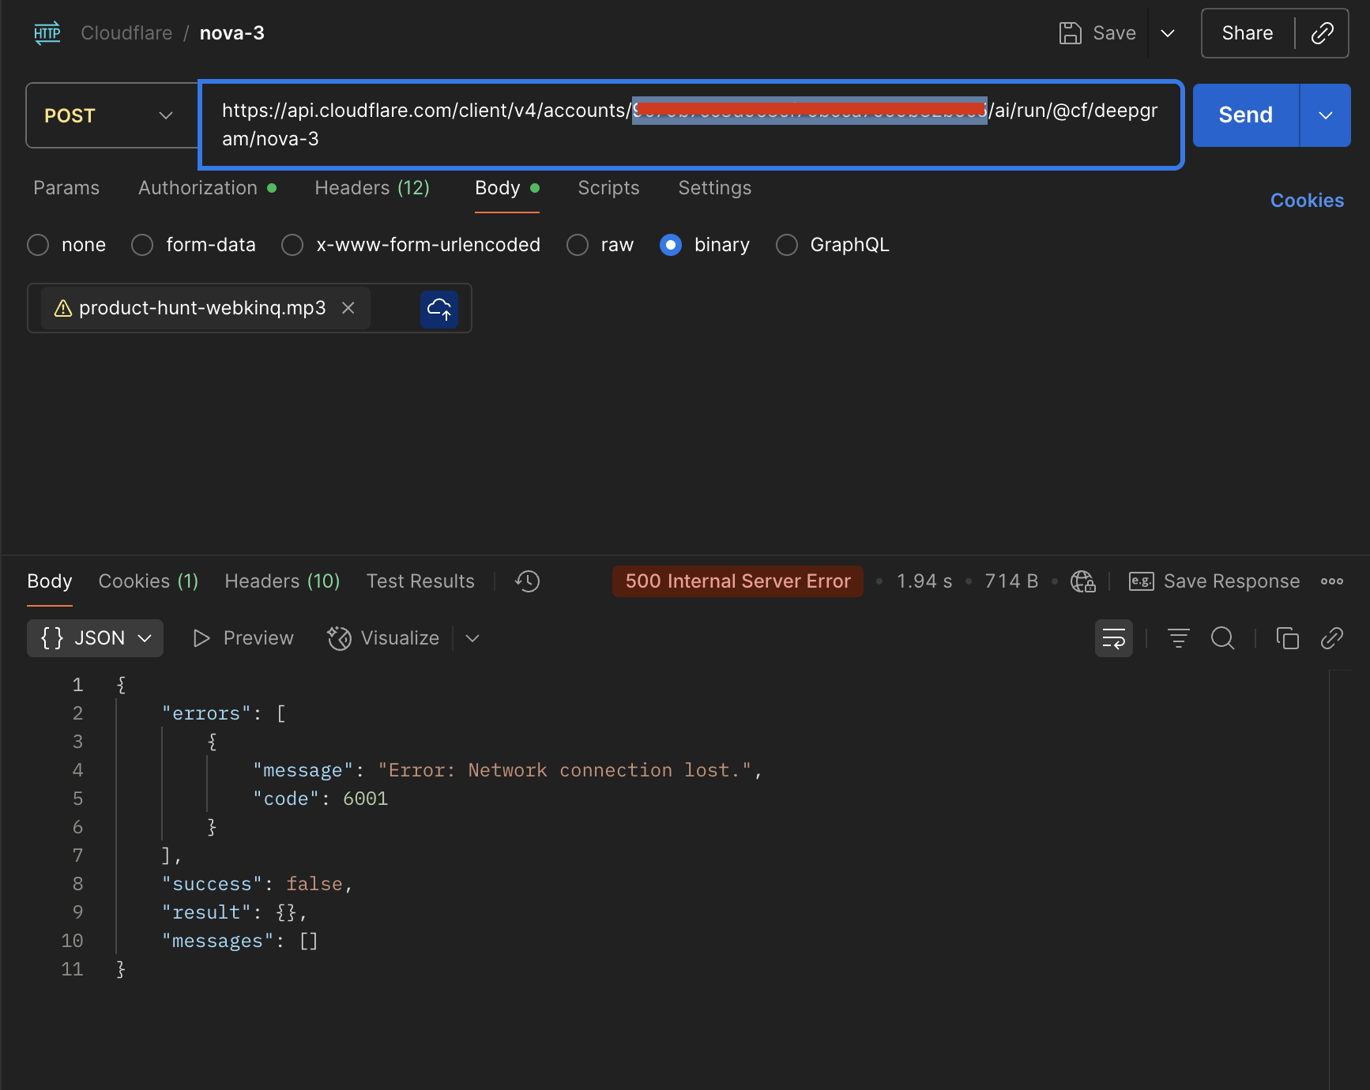1370x1090 pixels.
Task: Click the cloud upload icon for file
Action: (x=439, y=308)
